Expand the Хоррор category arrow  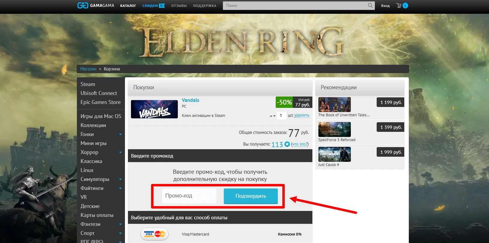click(x=120, y=152)
